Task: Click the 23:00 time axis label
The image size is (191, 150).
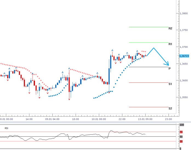Action: 169,119
